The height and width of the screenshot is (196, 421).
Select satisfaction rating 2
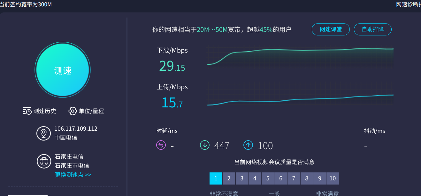(229, 178)
